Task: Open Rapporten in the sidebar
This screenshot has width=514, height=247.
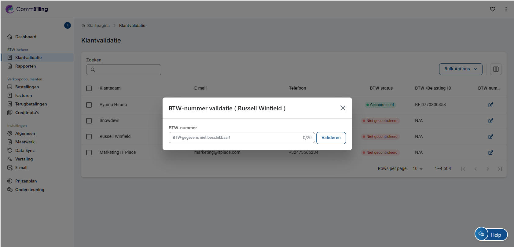Action: coord(25,66)
